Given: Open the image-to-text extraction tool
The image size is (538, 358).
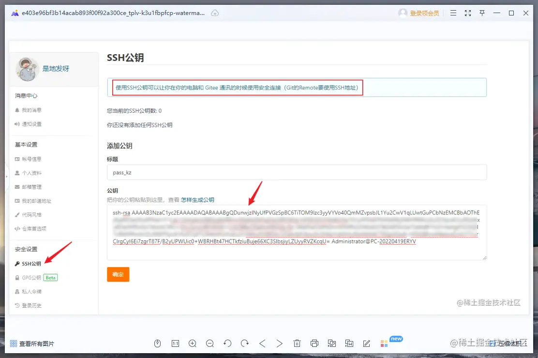Looking at the screenshot, I should tap(349, 343).
